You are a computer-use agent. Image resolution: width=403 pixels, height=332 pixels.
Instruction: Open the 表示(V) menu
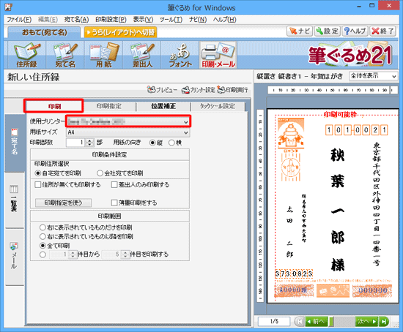(143, 20)
